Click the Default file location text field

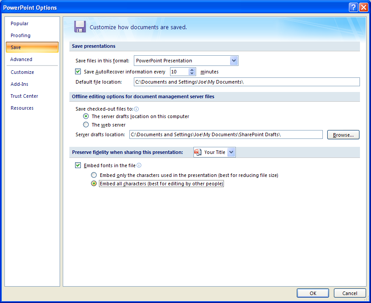click(x=247, y=82)
